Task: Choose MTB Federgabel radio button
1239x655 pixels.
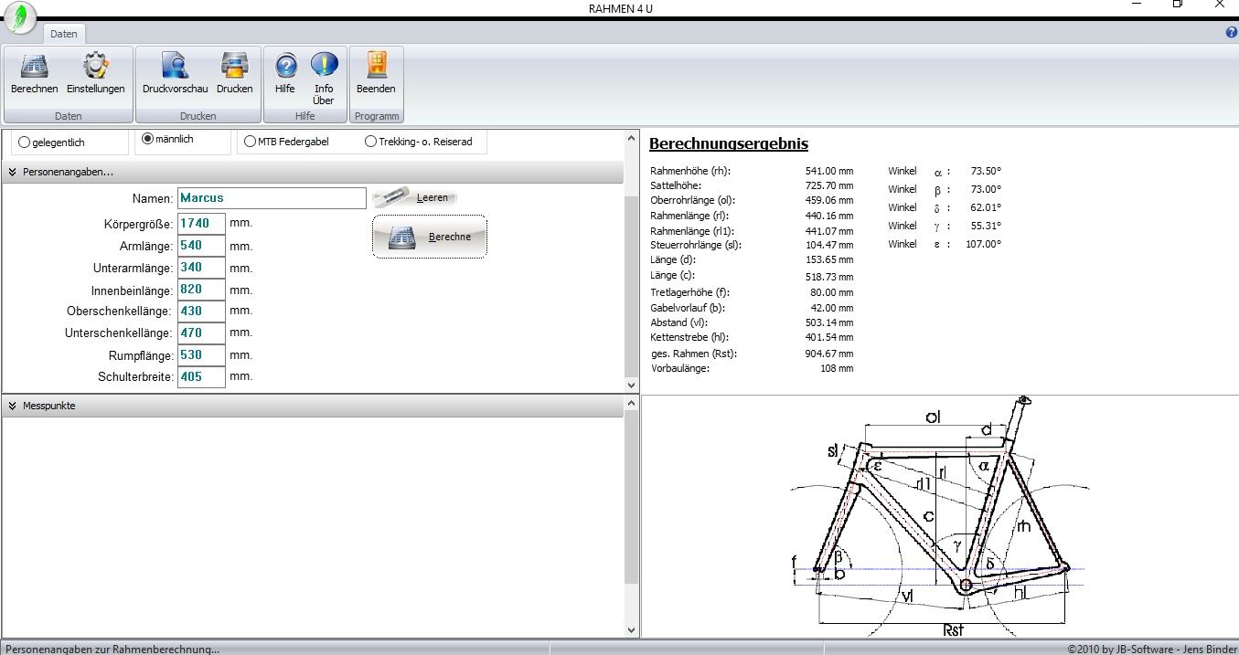Action: point(250,142)
